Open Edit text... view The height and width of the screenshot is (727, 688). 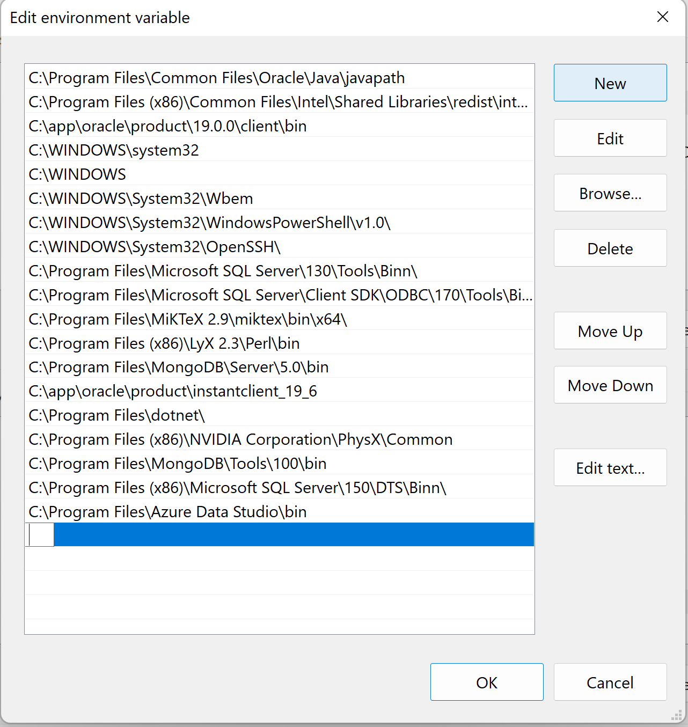click(x=610, y=468)
